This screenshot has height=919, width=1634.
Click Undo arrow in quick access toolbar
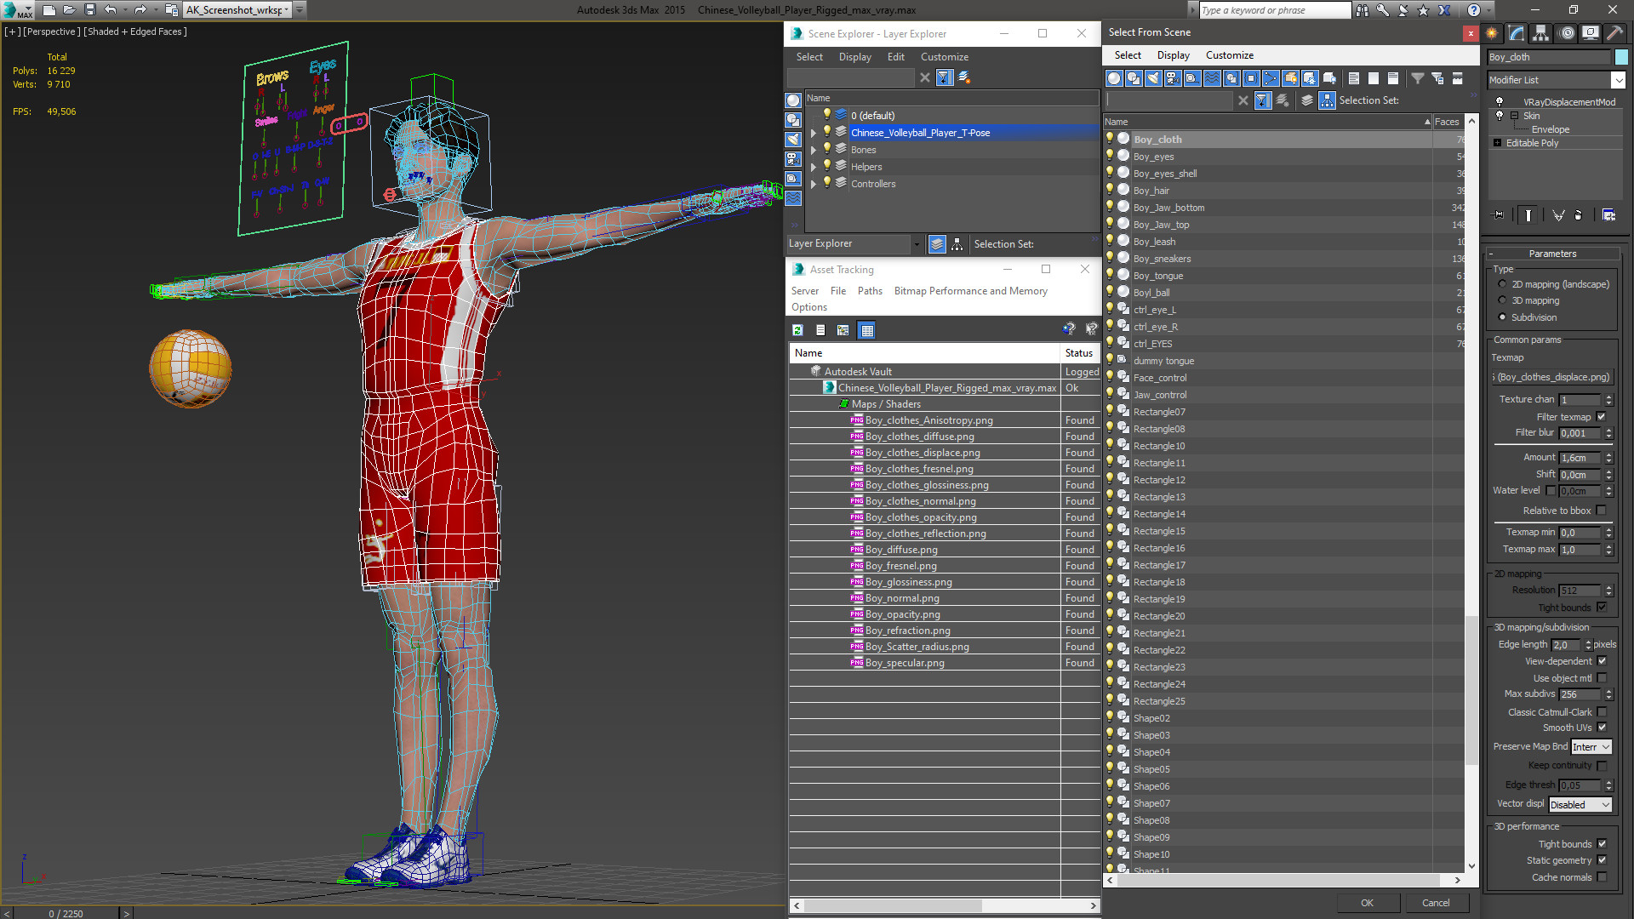(111, 10)
